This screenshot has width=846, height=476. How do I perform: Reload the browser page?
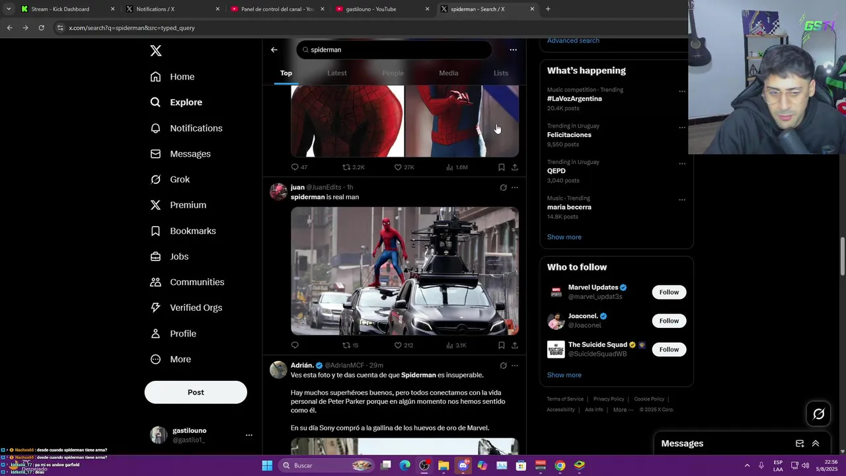41,28
